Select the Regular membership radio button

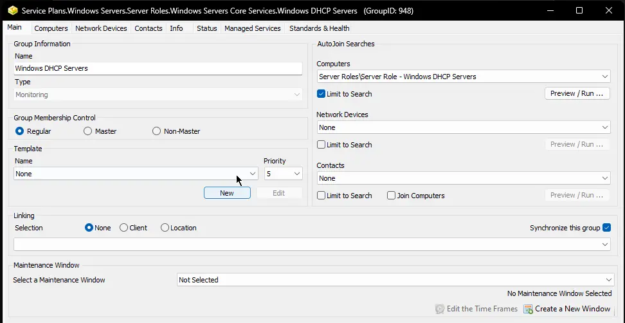point(19,131)
